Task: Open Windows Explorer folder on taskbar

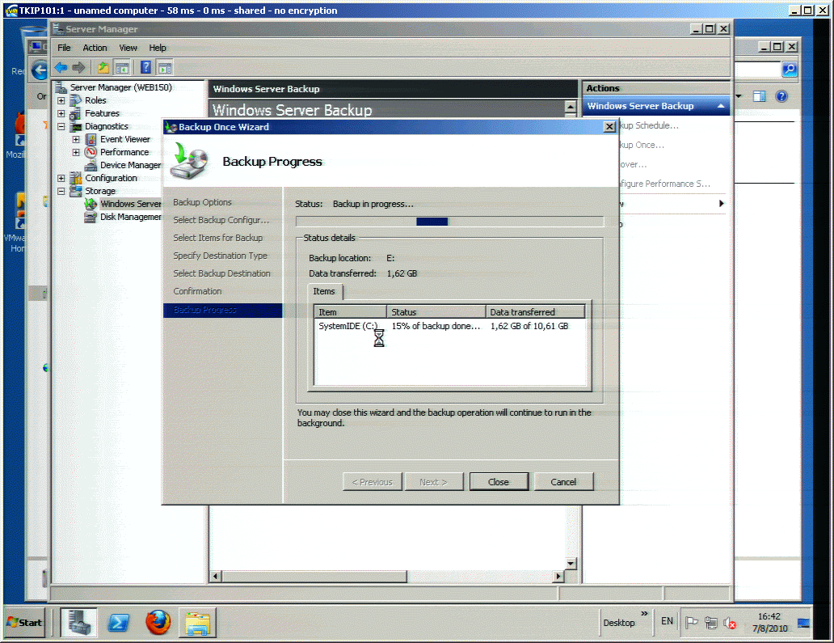Action: (198, 622)
